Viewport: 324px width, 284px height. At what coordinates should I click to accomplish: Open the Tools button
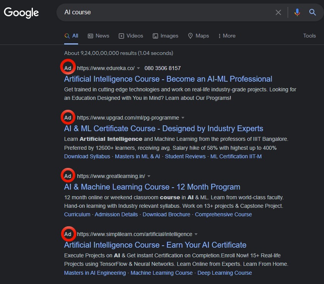pos(309,36)
